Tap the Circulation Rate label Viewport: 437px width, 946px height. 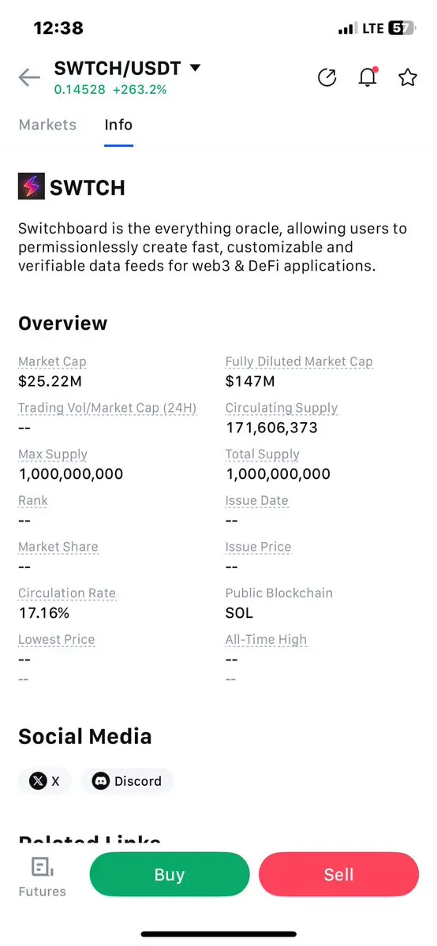pyautogui.click(x=67, y=593)
